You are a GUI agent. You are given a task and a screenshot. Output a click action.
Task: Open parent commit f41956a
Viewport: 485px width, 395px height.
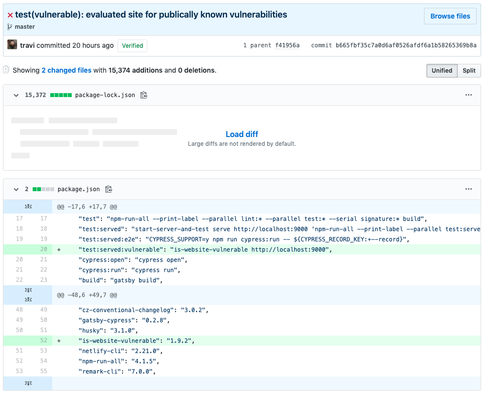(x=287, y=45)
